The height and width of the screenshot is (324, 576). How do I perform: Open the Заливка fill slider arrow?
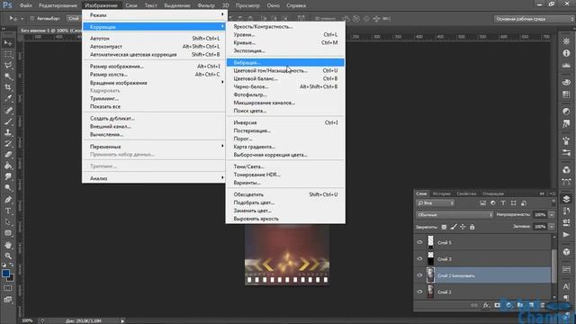tap(552, 227)
